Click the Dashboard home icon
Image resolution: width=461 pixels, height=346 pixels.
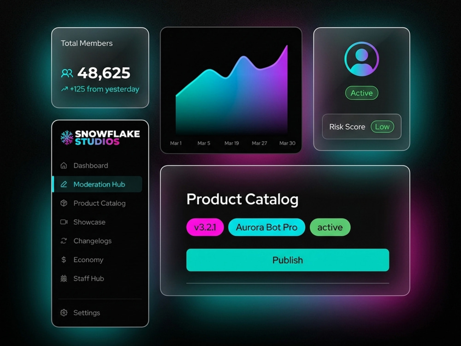point(64,165)
